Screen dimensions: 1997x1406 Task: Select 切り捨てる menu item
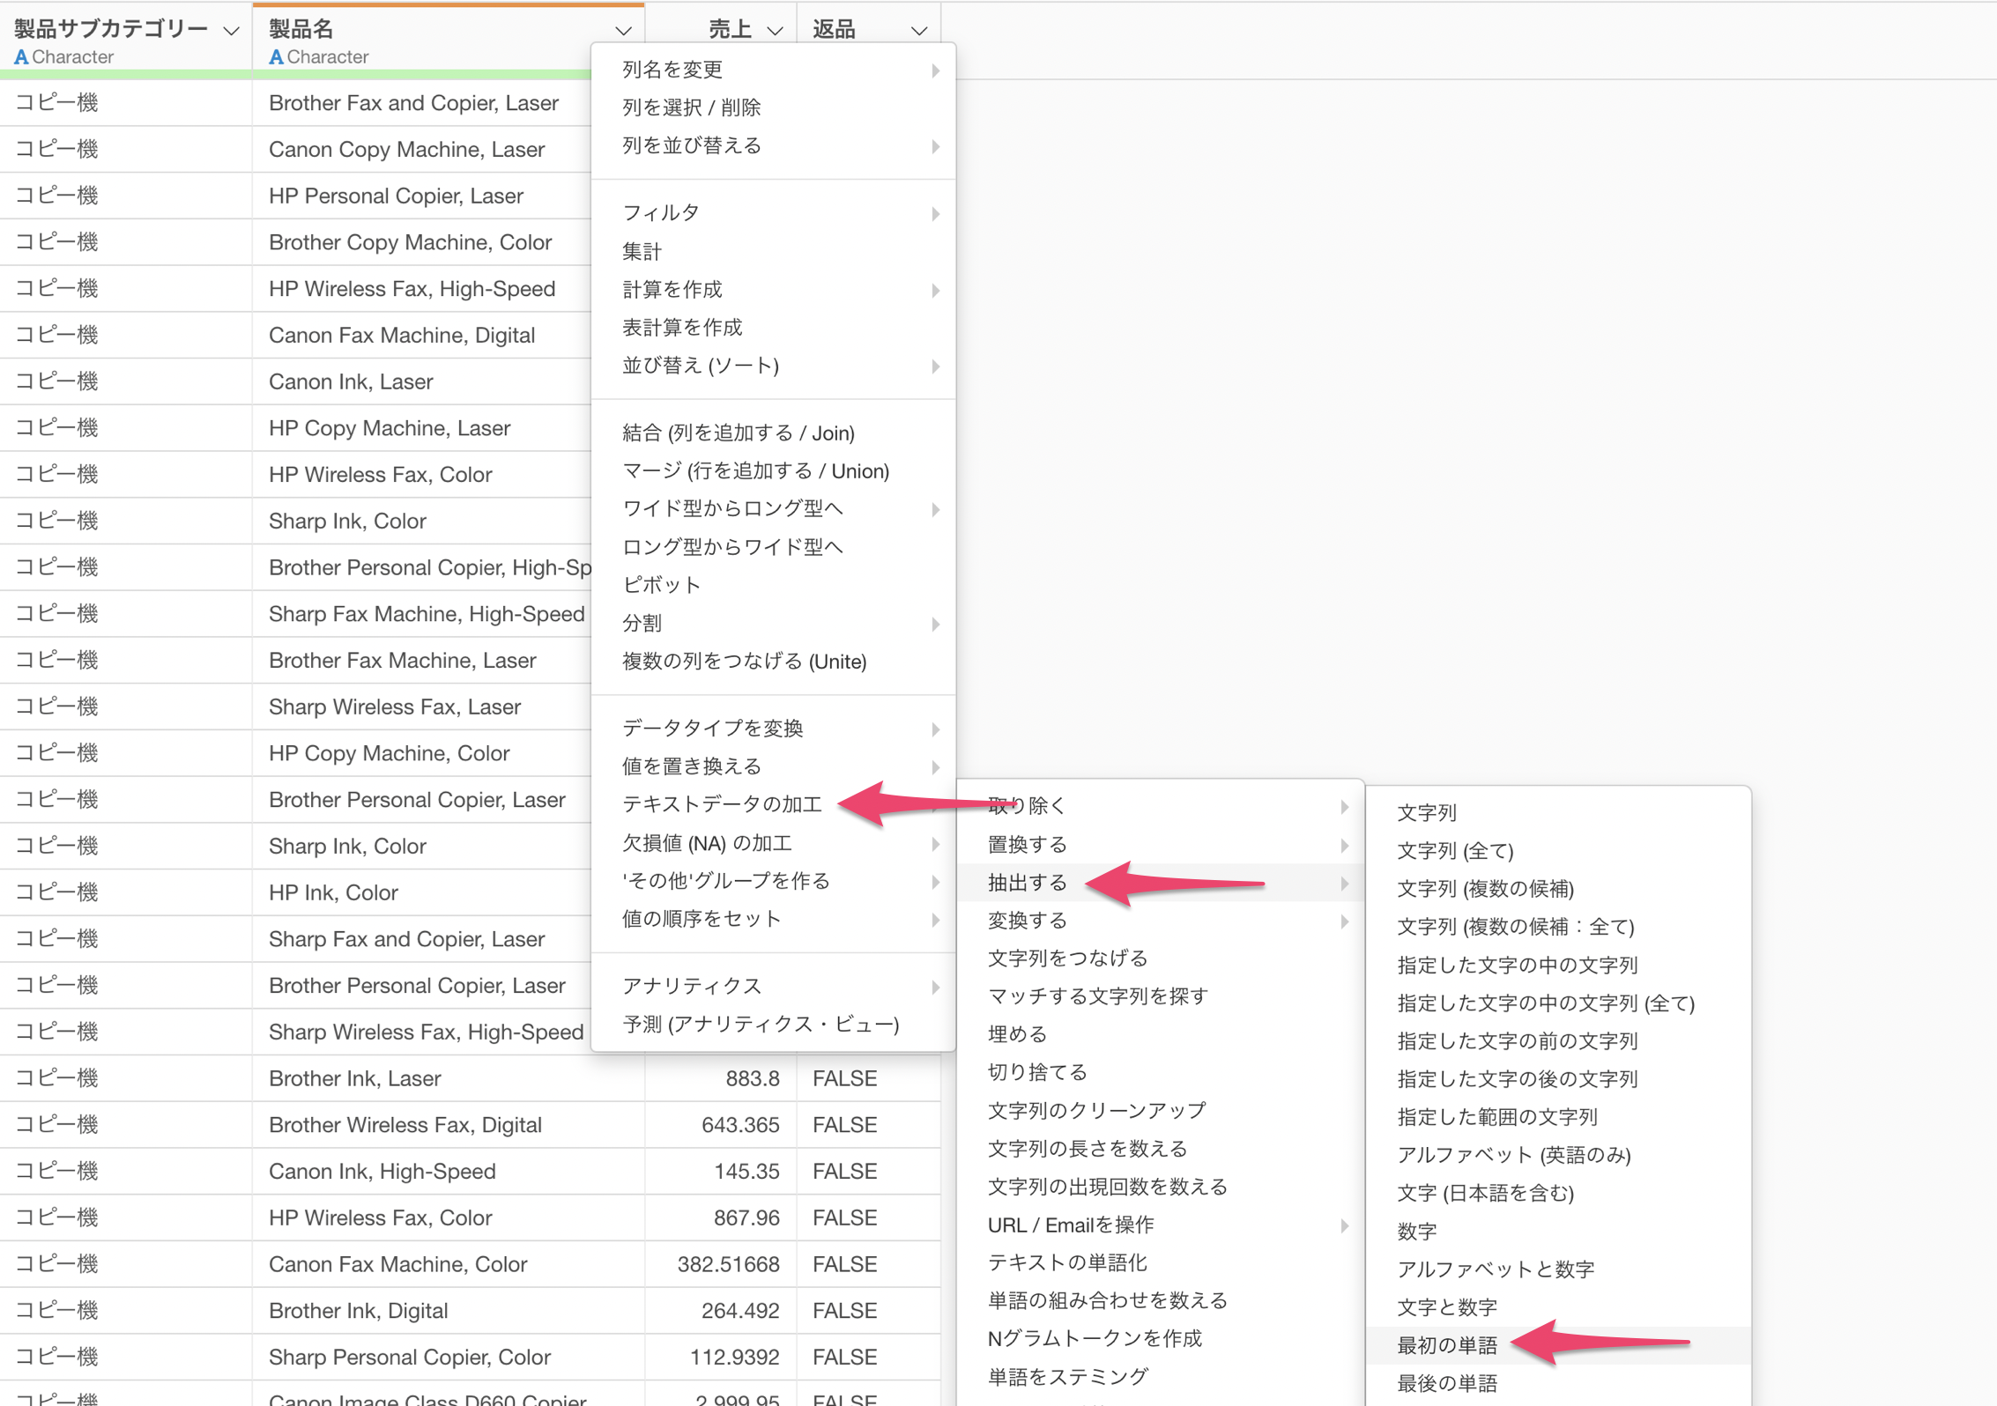click(x=1161, y=1073)
